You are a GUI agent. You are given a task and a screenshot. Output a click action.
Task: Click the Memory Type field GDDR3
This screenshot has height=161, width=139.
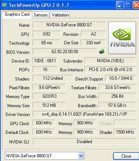click(49, 96)
